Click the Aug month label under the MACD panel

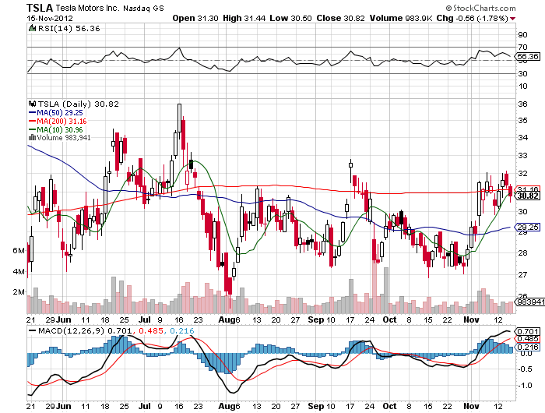coord(227,406)
